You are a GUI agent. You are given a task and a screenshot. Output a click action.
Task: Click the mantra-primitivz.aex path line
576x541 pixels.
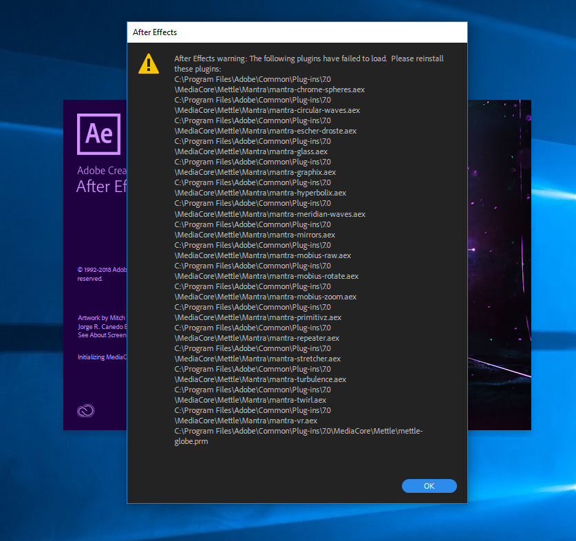coord(258,317)
